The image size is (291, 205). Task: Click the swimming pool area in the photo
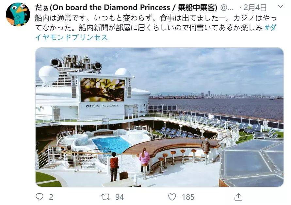pyautogui.click(x=112, y=144)
